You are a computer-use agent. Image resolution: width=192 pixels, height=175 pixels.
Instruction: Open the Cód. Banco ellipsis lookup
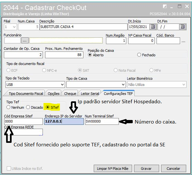pyautogui.click(x=183, y=41)
